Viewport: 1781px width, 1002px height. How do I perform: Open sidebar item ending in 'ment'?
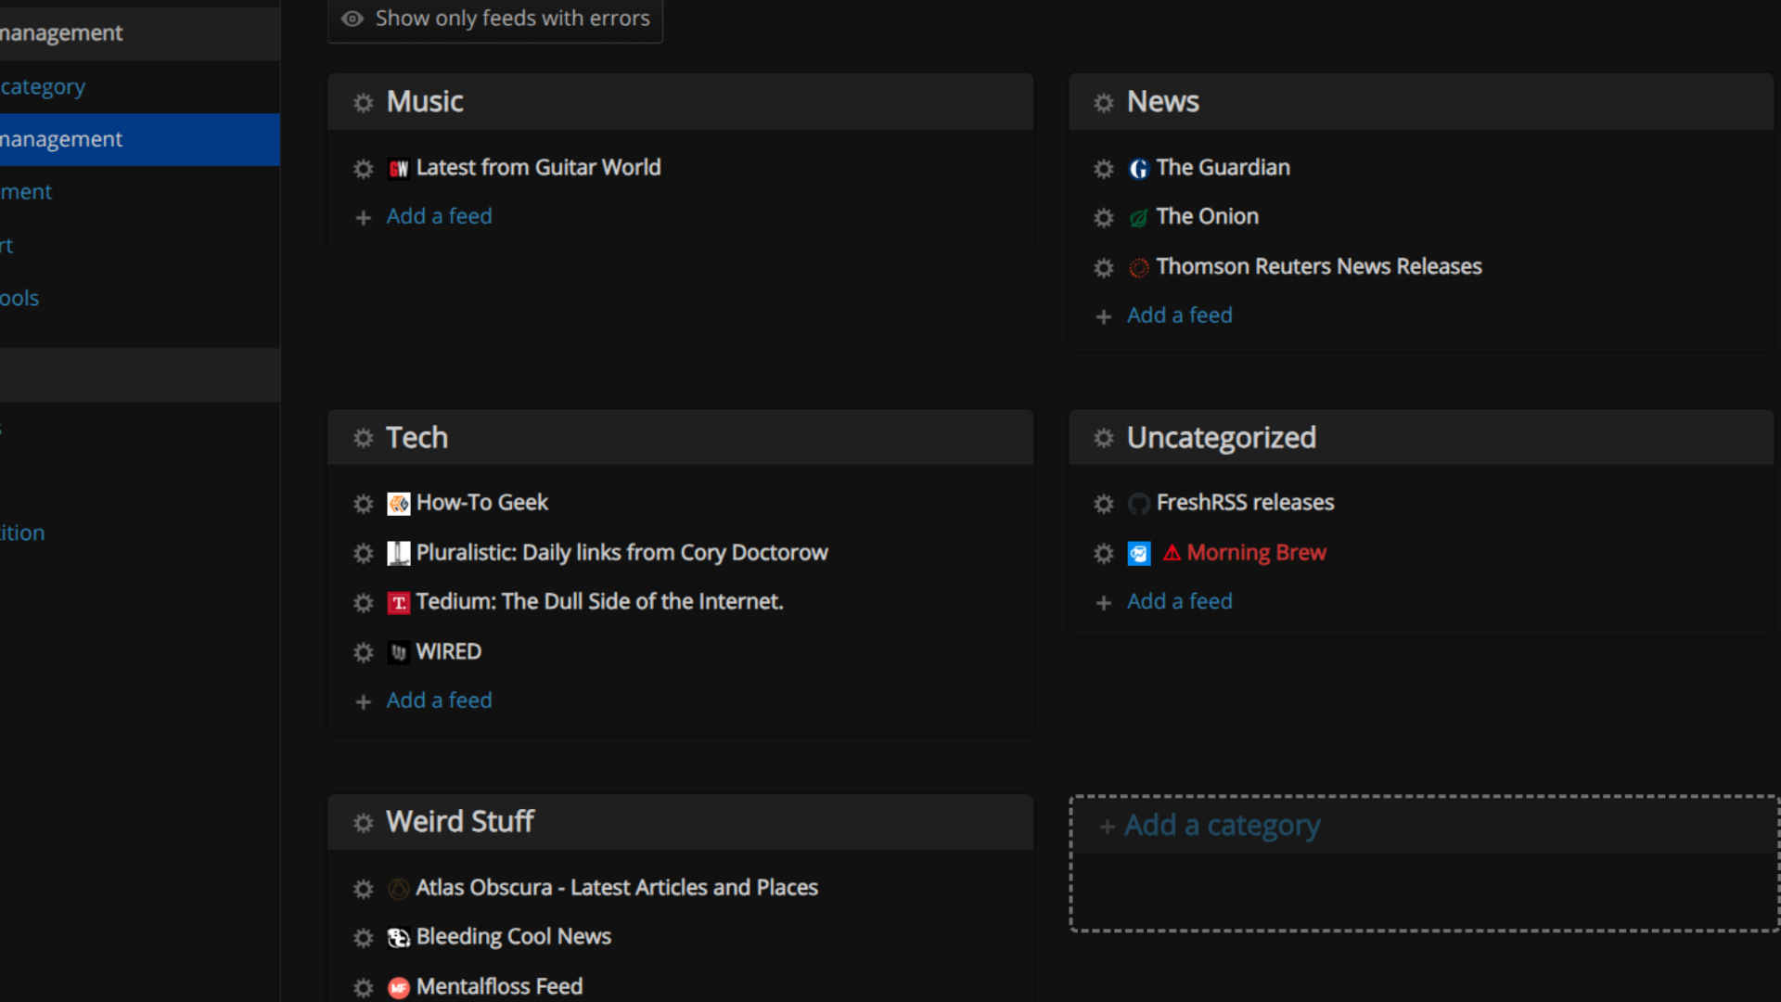click(26, 192)
